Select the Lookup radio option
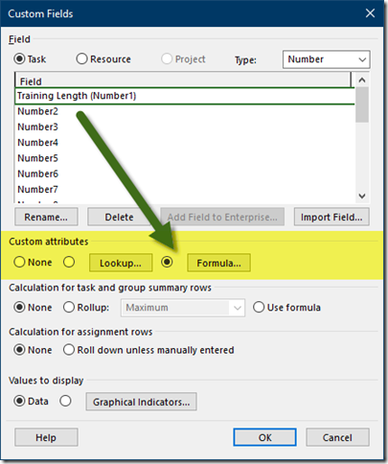388x464 pixels. [69, 262]
